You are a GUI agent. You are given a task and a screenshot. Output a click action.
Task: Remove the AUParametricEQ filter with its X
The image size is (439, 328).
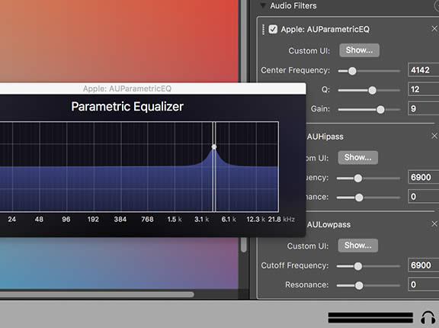point(434,28)
